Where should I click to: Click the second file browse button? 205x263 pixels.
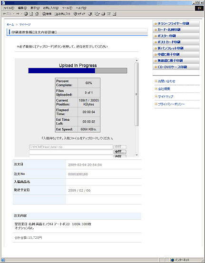click(x=120, y=152)
